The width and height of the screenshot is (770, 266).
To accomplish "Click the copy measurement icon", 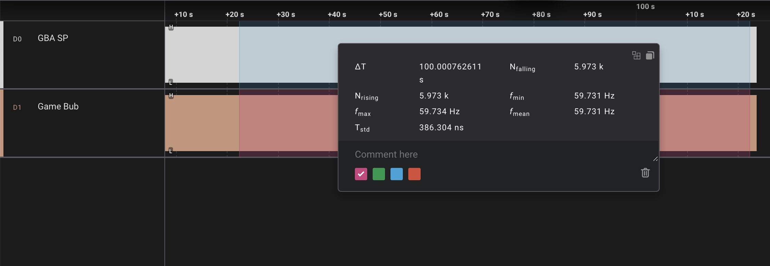I will click(650, 55).
